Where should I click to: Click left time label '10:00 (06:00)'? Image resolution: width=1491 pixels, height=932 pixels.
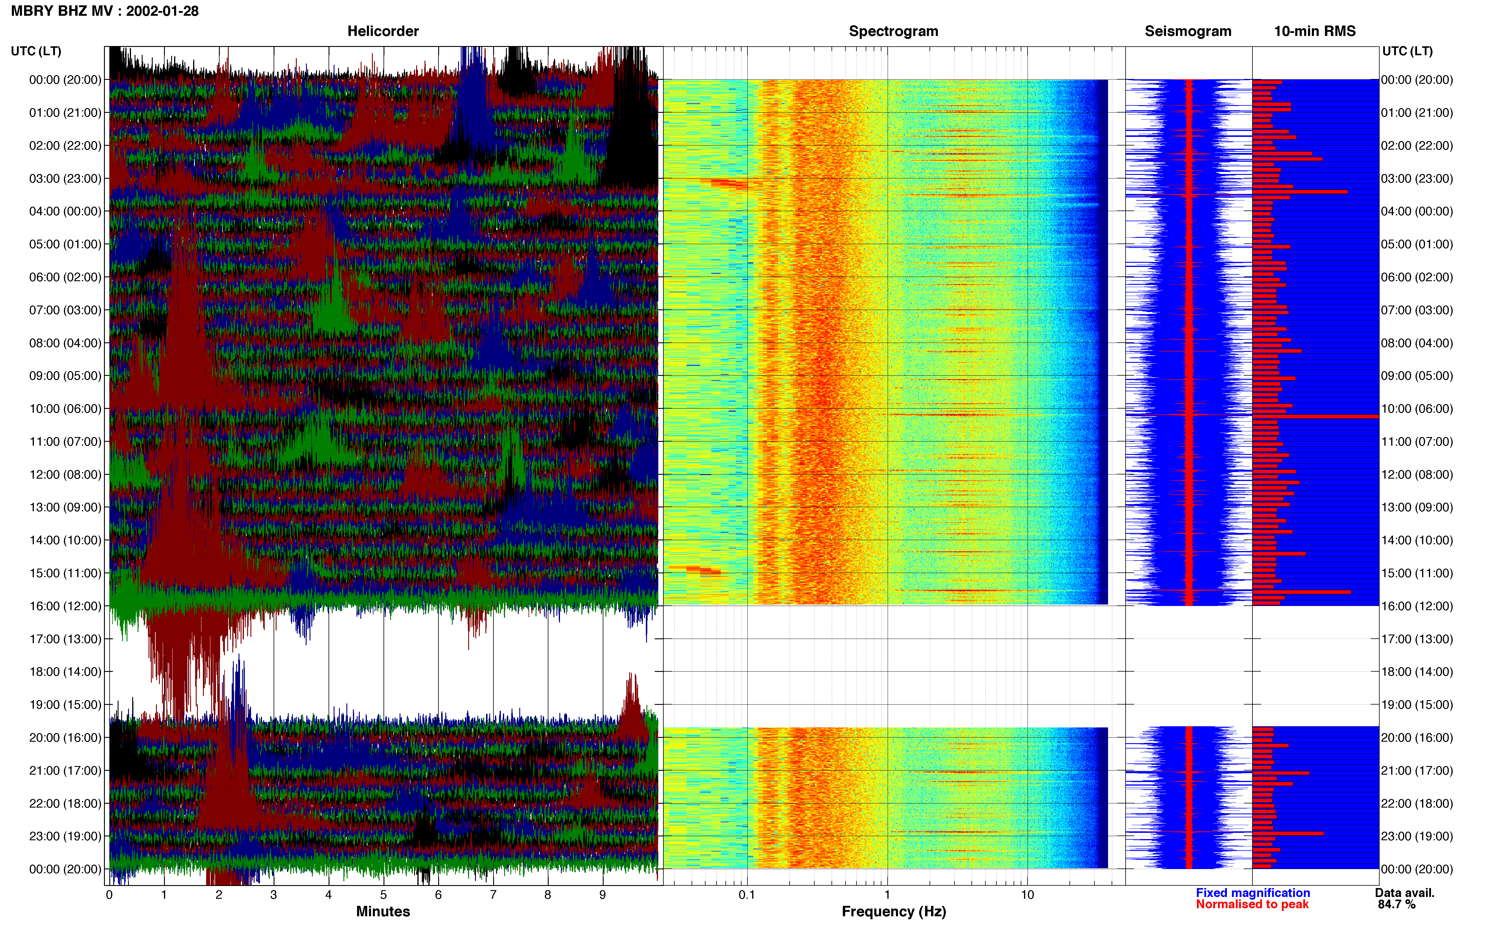point(65,409)
